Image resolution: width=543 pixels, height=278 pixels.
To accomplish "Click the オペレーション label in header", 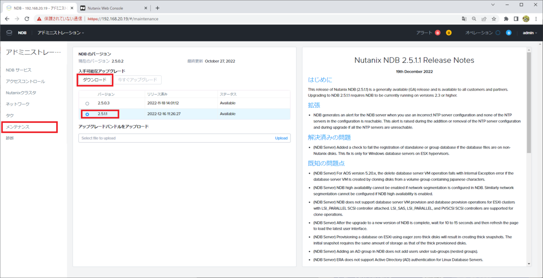I will 479,33.
